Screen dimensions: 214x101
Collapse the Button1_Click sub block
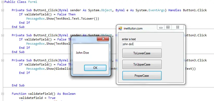click(x=3, y=10)
